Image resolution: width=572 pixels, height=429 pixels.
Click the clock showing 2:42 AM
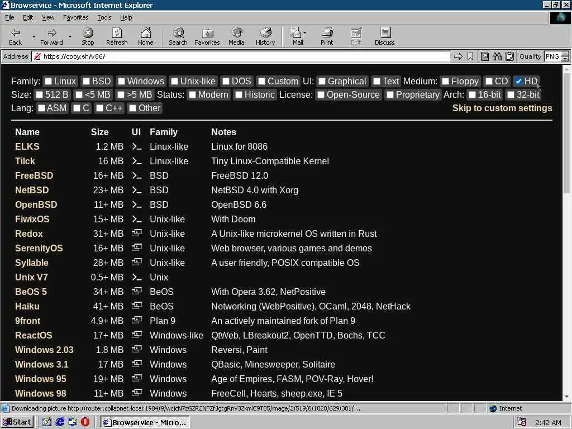pyautogui.click(x=548, y=422)
